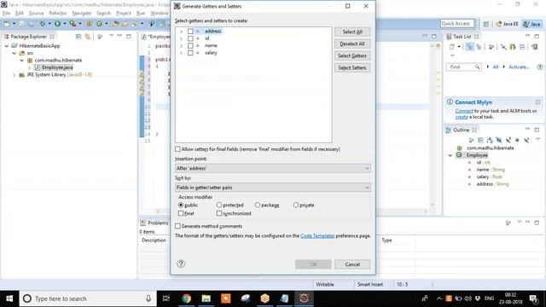Enable Generate method comments

click(177, 226)
